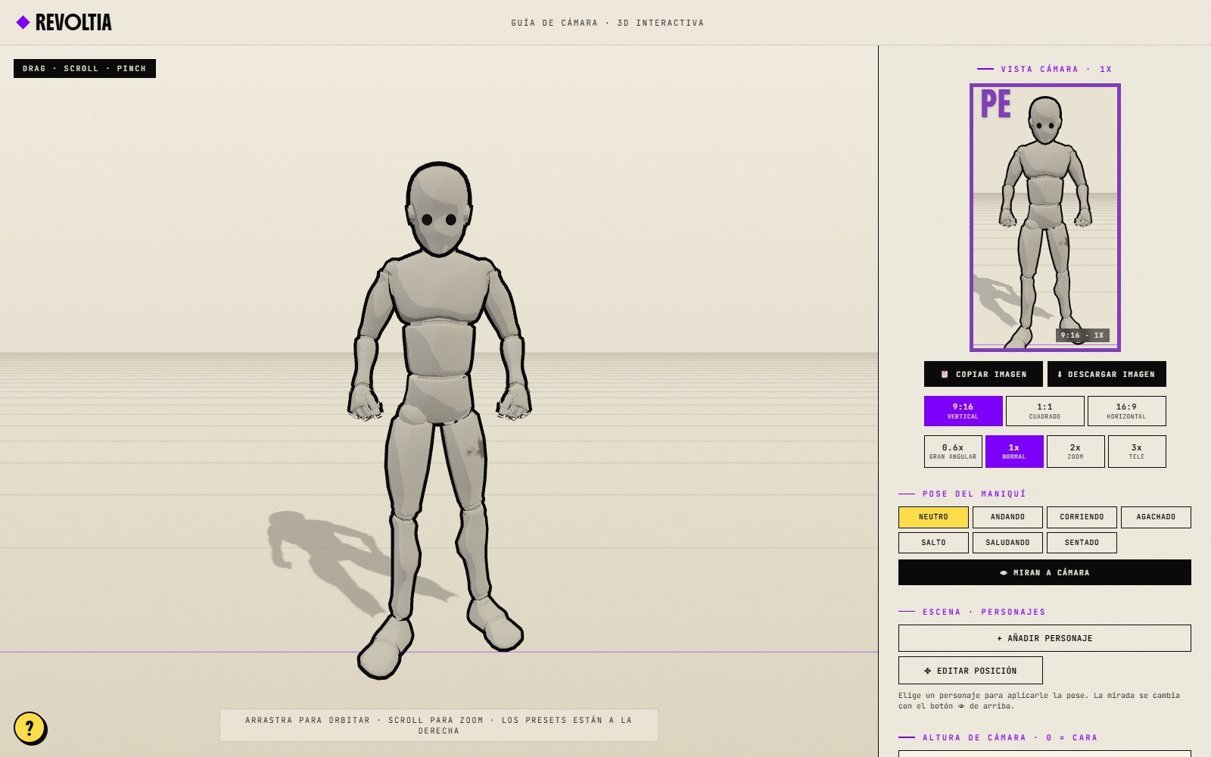Image resolution: width=1211 pixels, height=757 pixels.
Task: Choose the 0.6x Gran Angular lens
Action: coord(953,451)
